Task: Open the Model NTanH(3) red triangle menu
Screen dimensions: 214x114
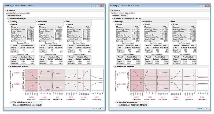Action: pyautogui.click(x=9, y=18)
